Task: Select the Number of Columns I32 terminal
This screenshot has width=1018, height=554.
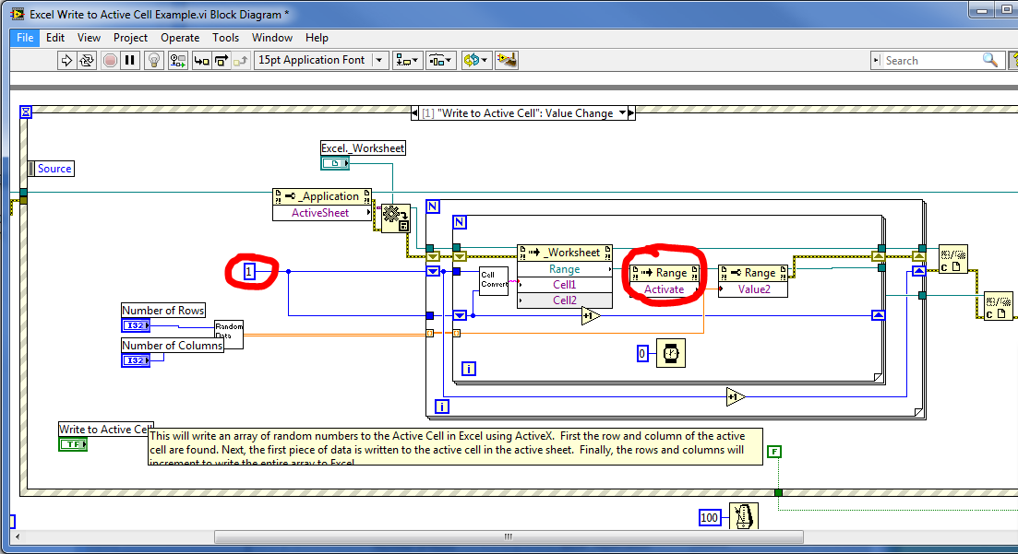Action: pyautogui.click(x=136, y=360)
